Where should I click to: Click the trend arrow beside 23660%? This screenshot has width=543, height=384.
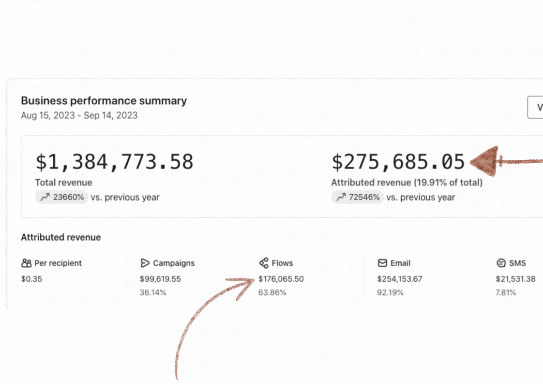click(45, 197)
